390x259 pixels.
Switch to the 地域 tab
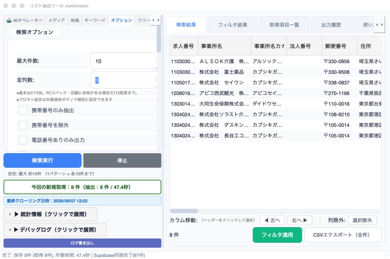coord(74,21)
